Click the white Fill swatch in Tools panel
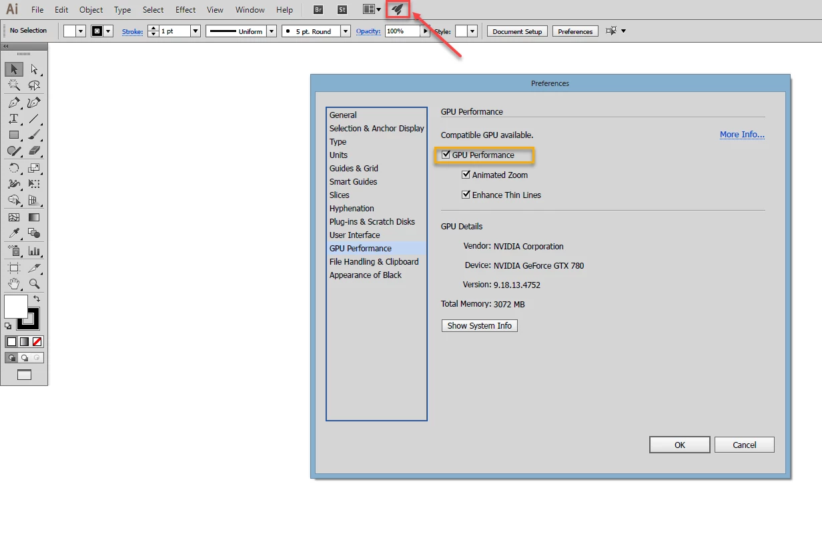The width and height of the screenshot is (822, 546). [x=15, y=306]
